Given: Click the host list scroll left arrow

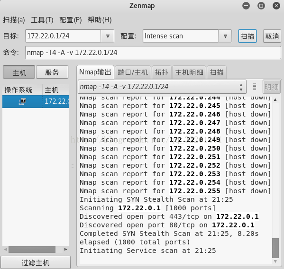Looking at the screenshot, I should pos(5,250).
